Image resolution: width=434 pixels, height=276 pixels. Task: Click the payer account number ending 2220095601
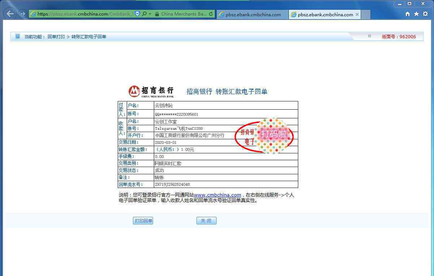point(177,114)
